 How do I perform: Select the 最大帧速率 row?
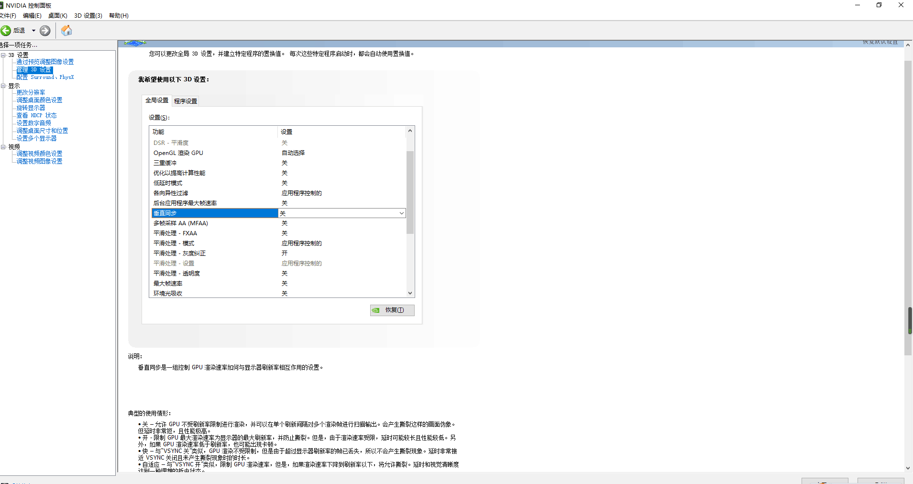click(278, 284)
